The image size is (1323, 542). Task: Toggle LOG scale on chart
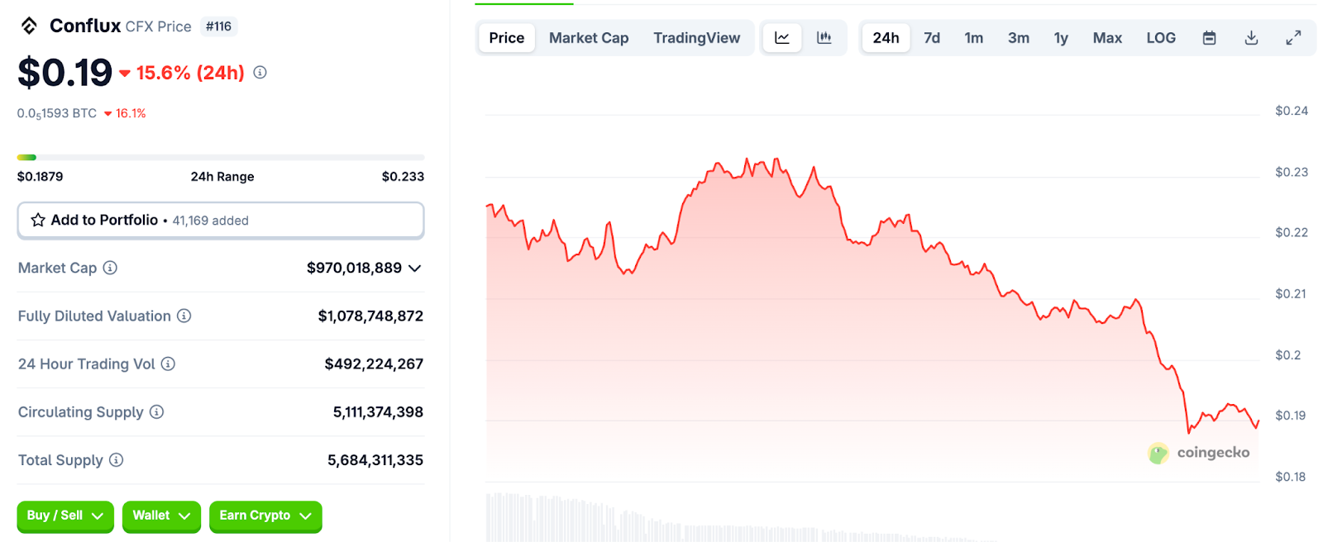(x=1160, y=38)
